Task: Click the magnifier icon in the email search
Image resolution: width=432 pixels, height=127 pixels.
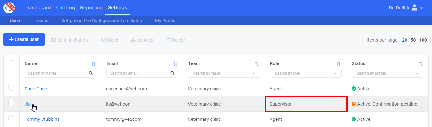Action: click(x=172, y=73)
